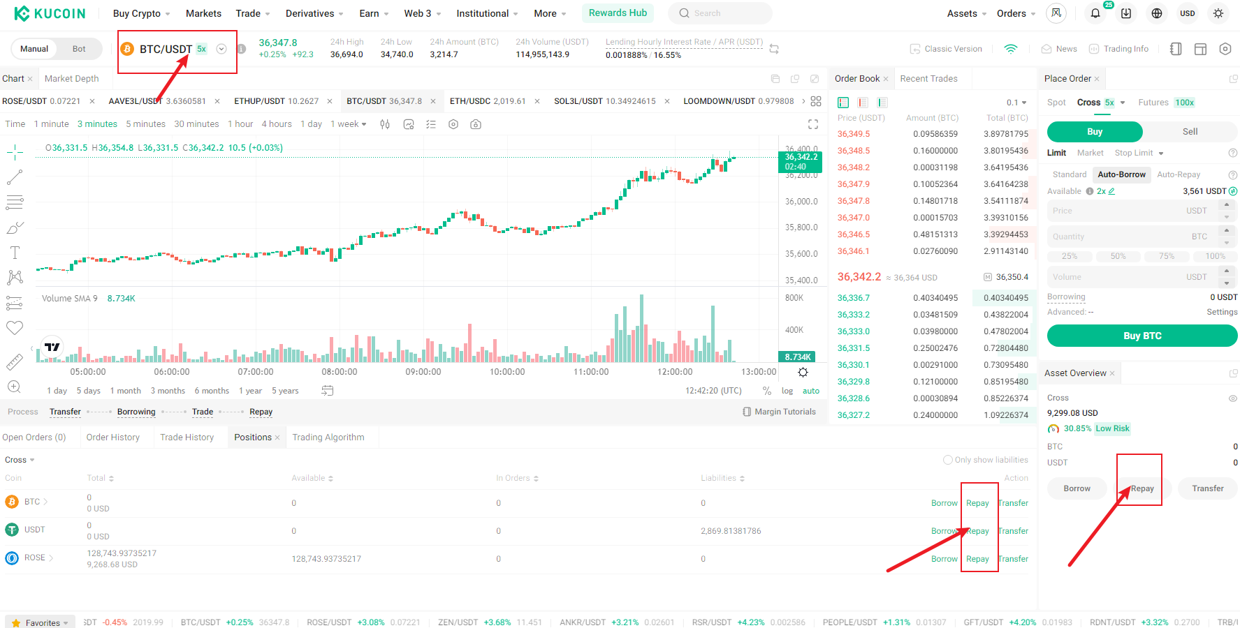Expand the Orders dropdown
Image resolution: width=1240 pixels, height=628 pixels.
click(1016, 13)
